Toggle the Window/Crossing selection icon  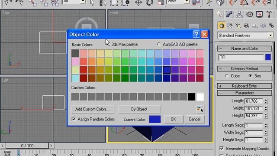pyautogui.click(x=126, y=3)
